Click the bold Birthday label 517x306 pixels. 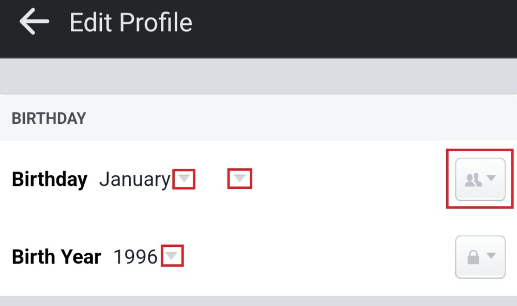50,180
